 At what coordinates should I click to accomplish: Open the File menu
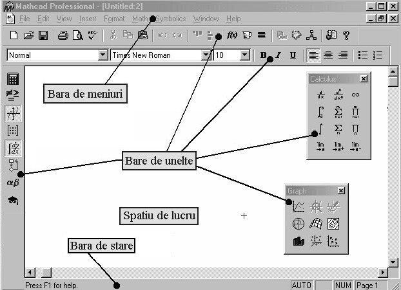pos(24,19)
